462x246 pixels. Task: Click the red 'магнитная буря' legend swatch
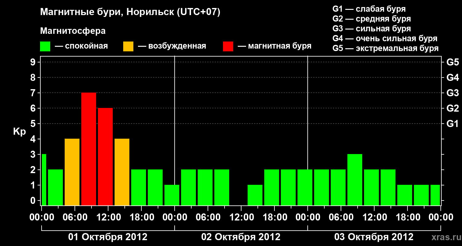pyautogui.click(x=228, y=46)
